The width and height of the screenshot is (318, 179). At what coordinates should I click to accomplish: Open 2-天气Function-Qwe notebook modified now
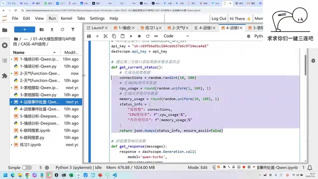pyautogui.click(x=46, y=74)
